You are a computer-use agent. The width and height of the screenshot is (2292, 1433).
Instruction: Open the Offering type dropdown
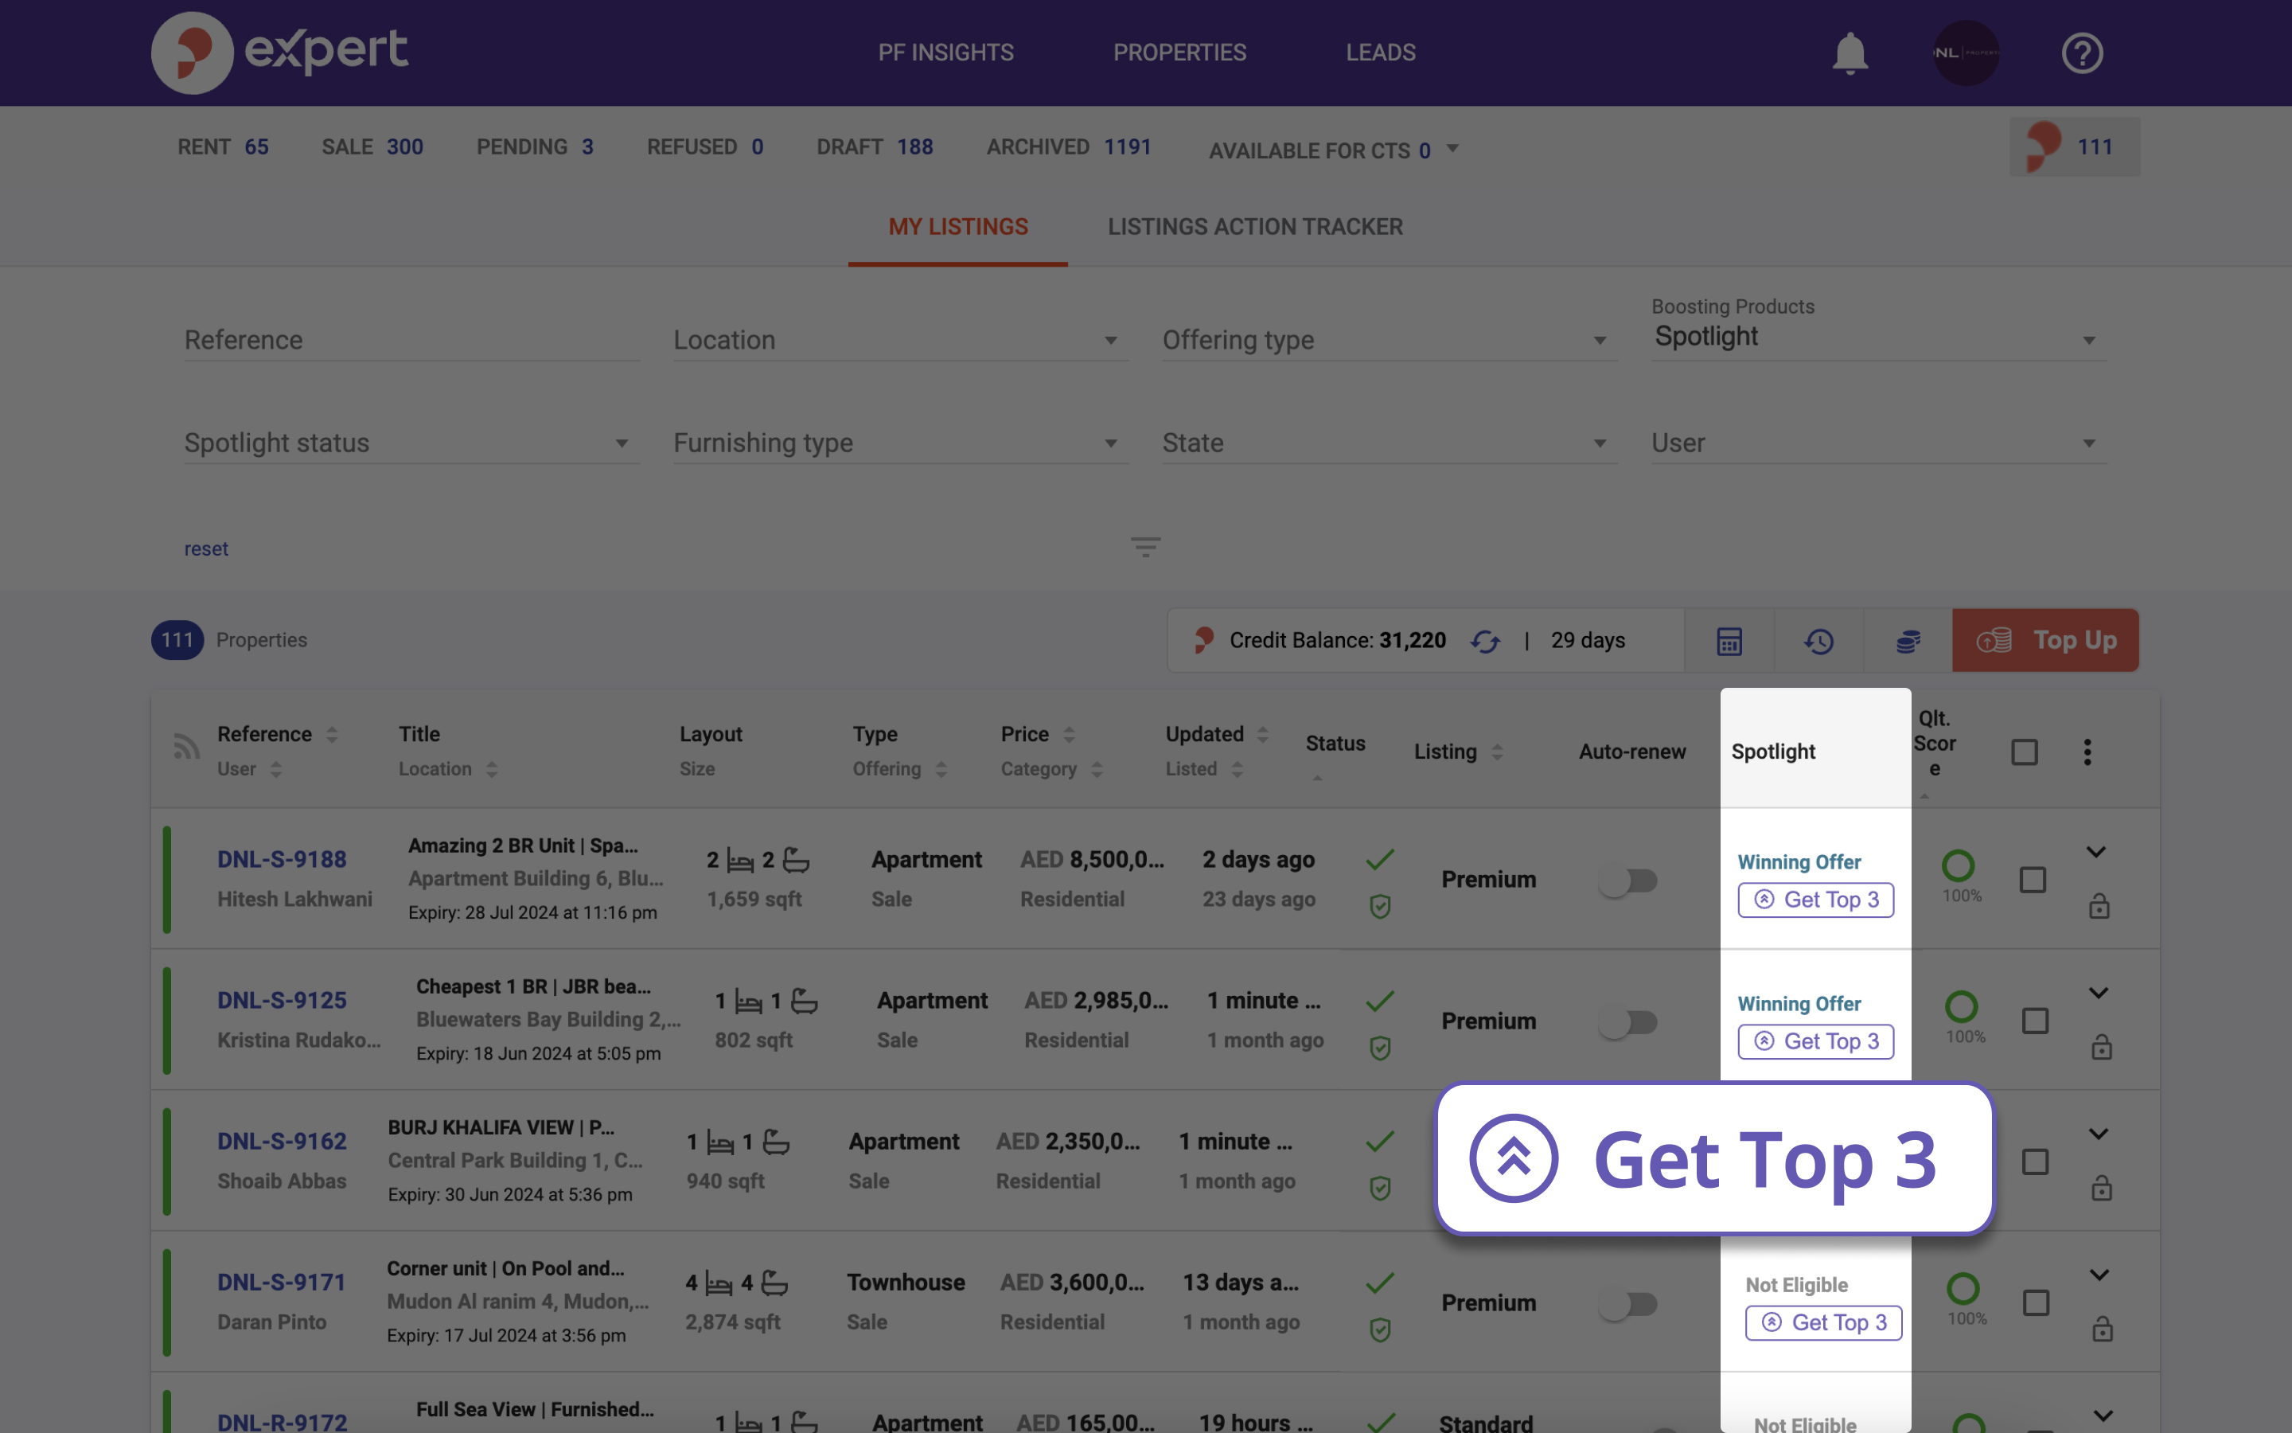pos(1390,340)
